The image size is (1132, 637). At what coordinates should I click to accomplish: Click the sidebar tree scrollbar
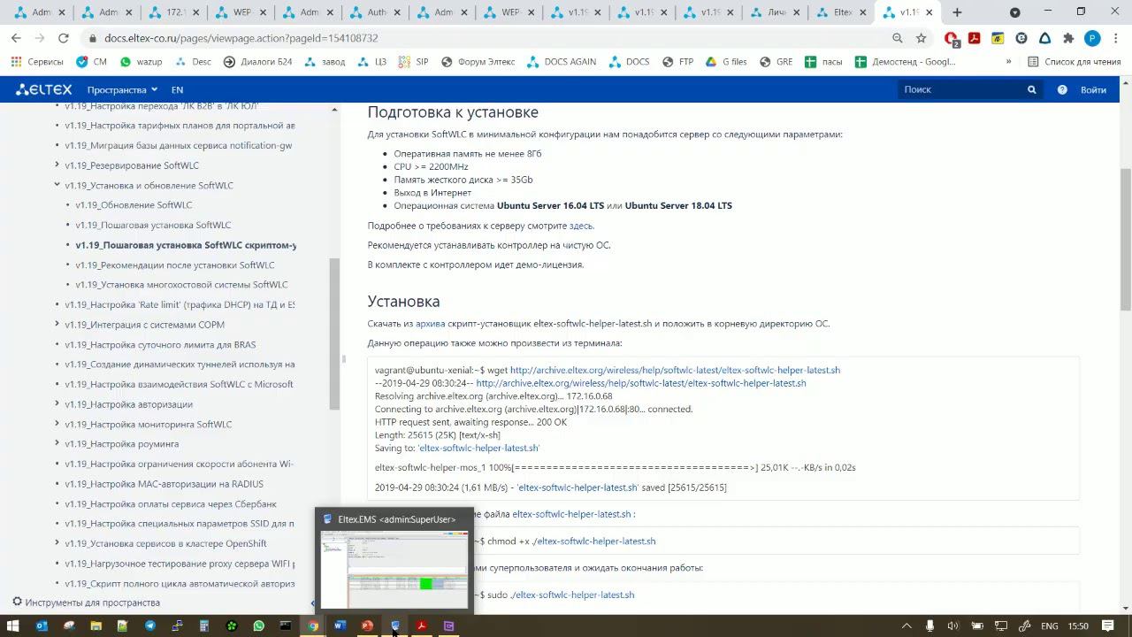[x=334, y=334]
